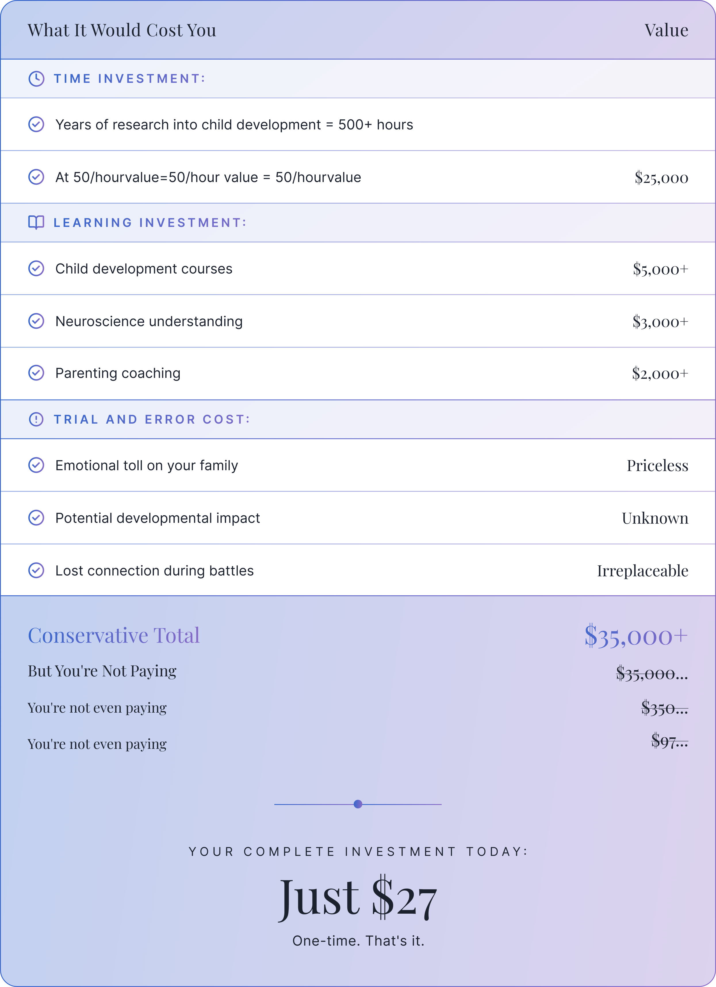Click the $35,000+ Conservative Total amount
Screen dimensions: 716x987
coord(636,635)
